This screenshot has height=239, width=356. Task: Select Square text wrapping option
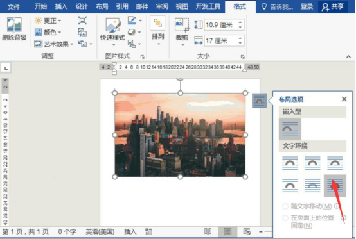tap(290, 163)
